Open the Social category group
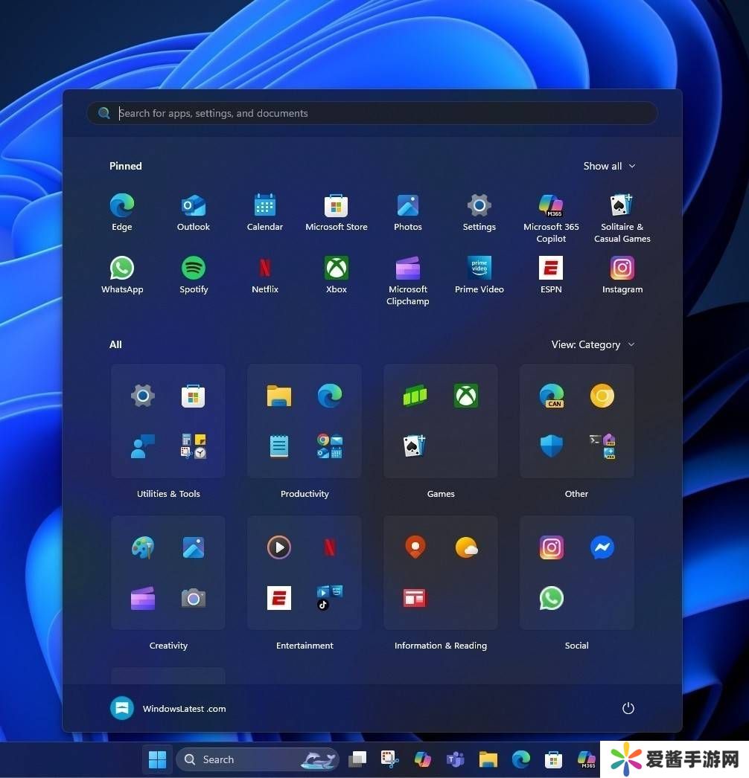Viewport: 749px width, 778px height. (x=576, y=573)
